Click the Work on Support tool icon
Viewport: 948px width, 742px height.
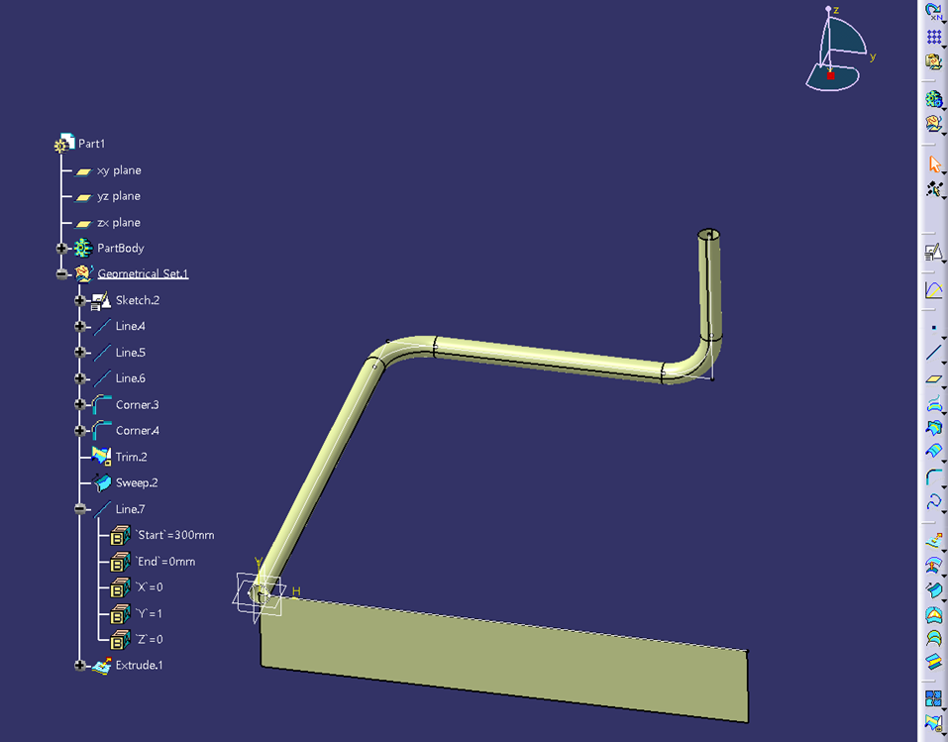click(933, 61)
